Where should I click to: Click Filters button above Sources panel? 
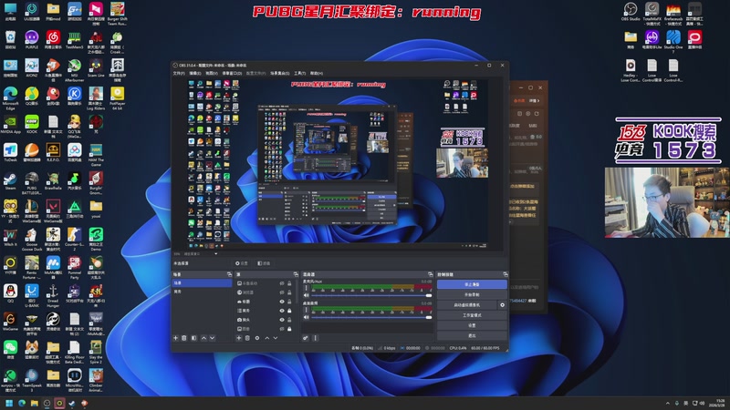(x=264, y=263)
